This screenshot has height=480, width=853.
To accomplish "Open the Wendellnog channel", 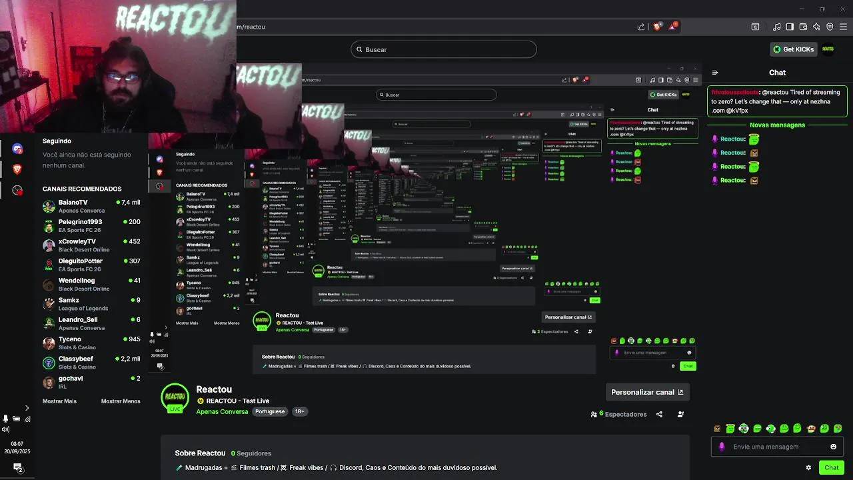I will coord(92,284).
